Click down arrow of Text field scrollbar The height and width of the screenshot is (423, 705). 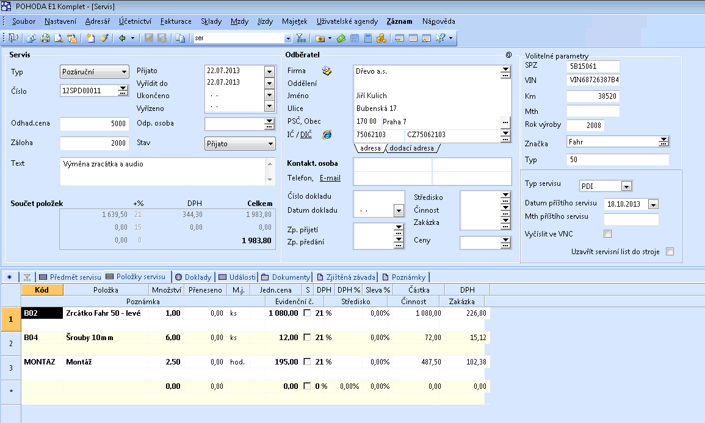pos(270,180)
